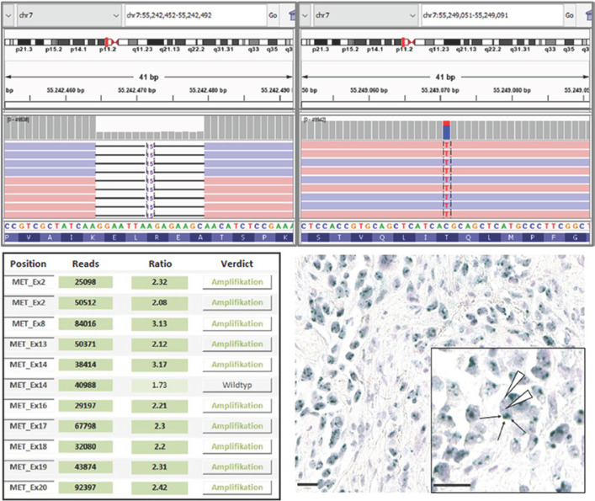Click q31.31 band label in right ideogram
The height and width of the screenshot is (501, 595).
(x=520, y=50)
